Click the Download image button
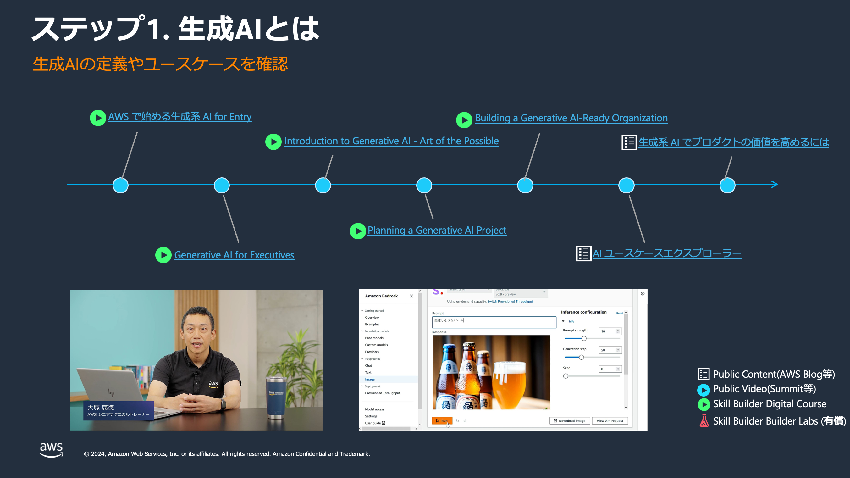This screenshot has width=850, height=478. tap(570, 421)
